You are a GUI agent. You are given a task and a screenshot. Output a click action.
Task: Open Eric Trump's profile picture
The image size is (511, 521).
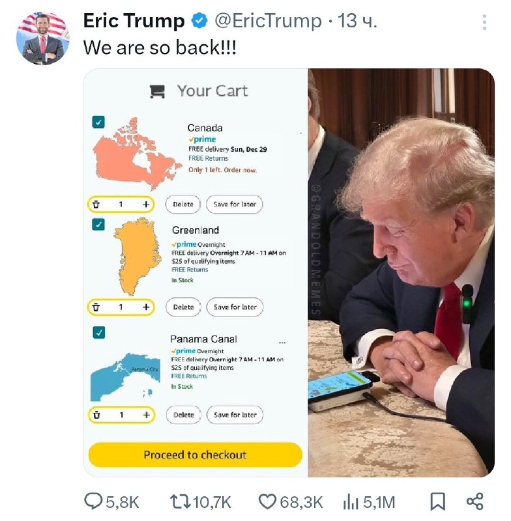click(43, 38)
